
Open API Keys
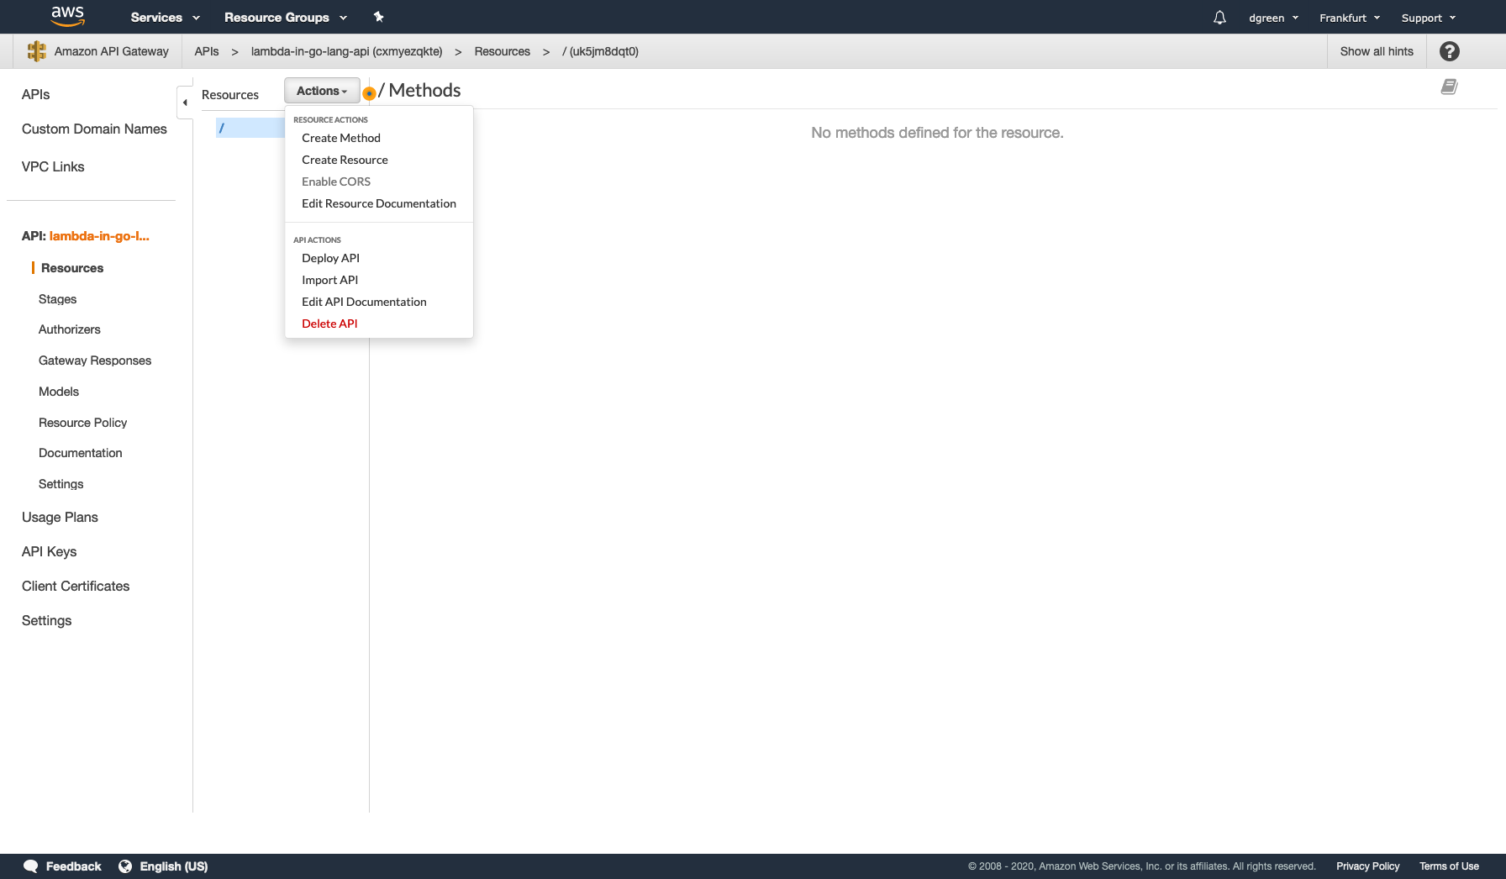click(49, 551)
